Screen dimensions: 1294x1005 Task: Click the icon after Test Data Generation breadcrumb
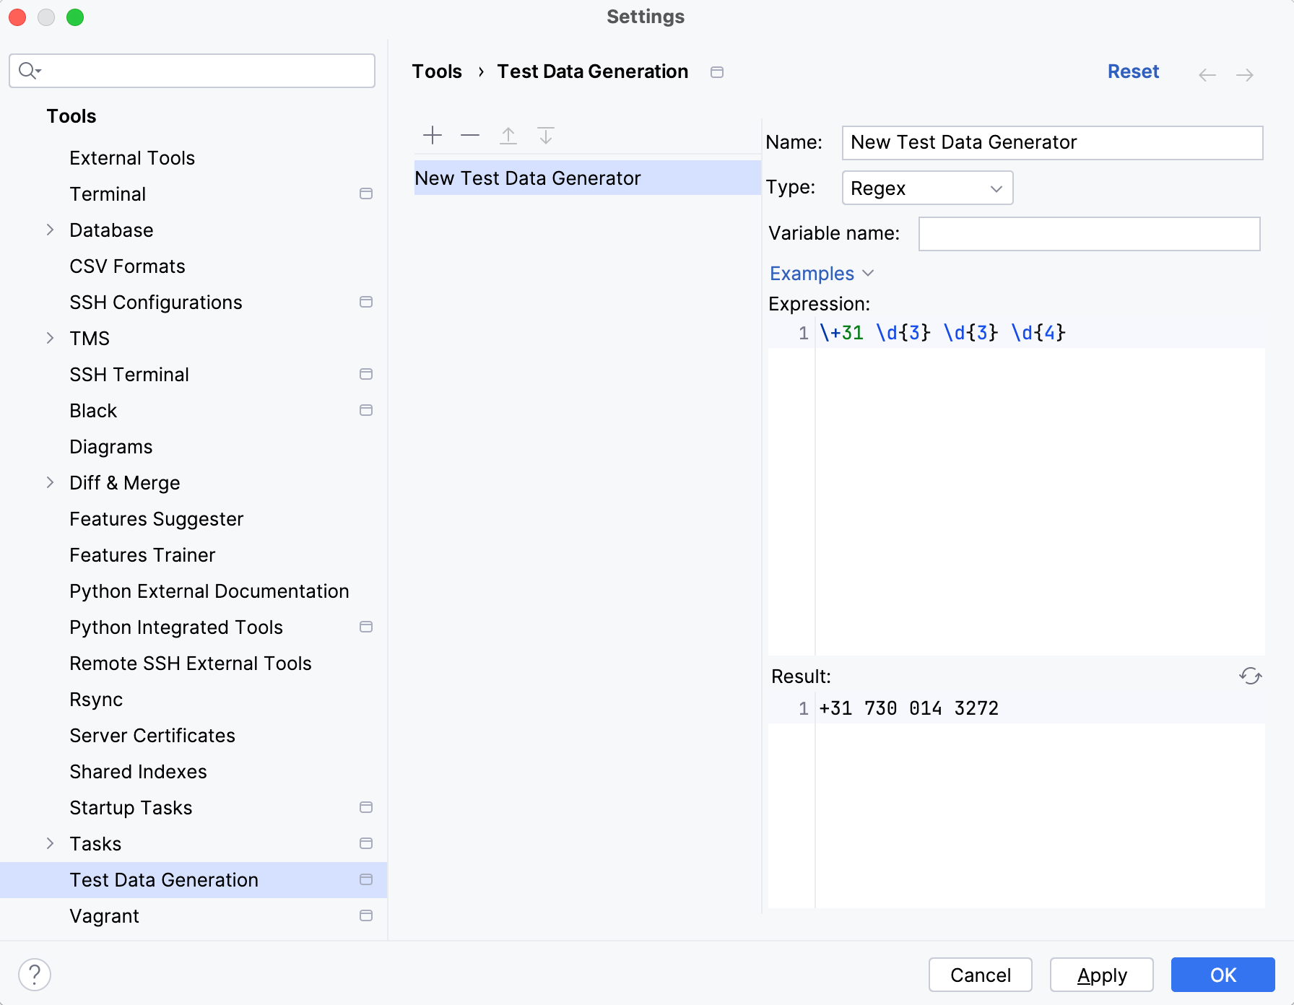pyautogui.click(x=717, y=72)
